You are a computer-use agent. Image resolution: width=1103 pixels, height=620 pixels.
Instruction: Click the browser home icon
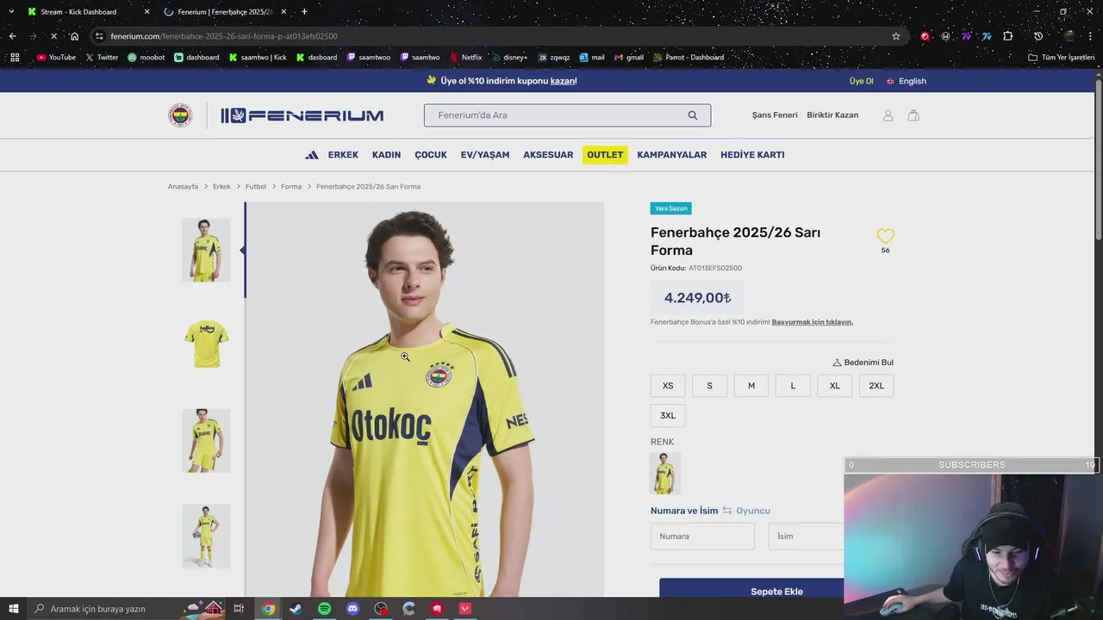(x=74, y=36)
